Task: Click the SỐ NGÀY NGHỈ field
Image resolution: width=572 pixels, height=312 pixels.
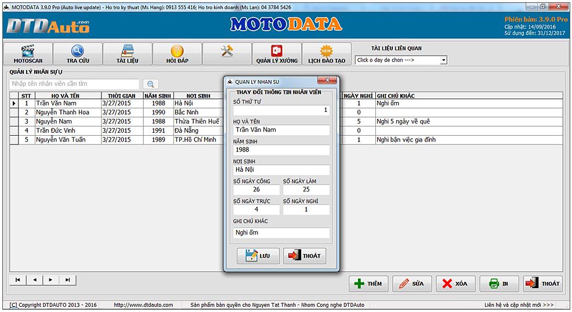Action: [x=306, y=209]
